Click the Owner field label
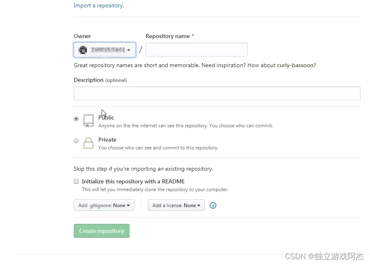Screen dimensions: 370x264 click(82, 36)
